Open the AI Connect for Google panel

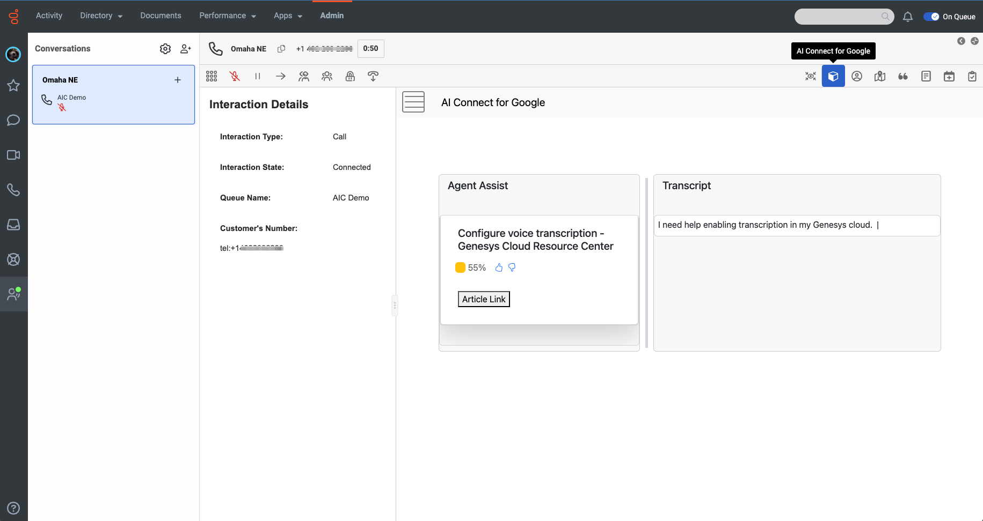[833, 76]
